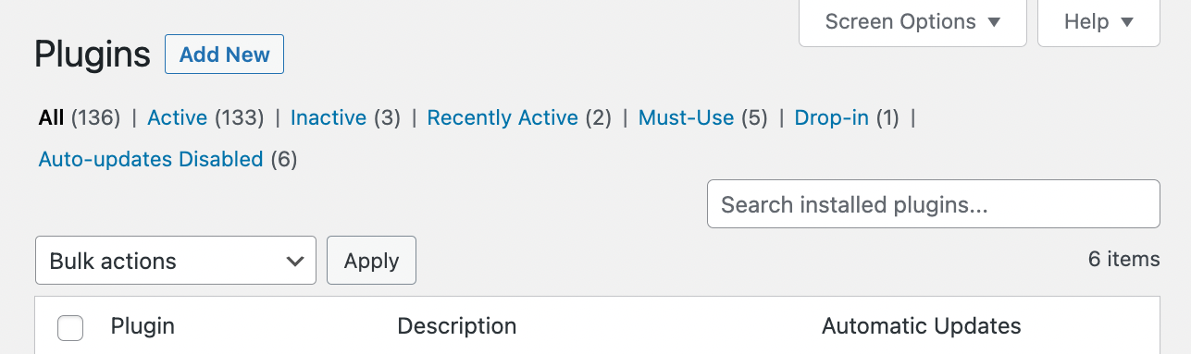
Task: Open the Screen Options panel
Action: 912,21
